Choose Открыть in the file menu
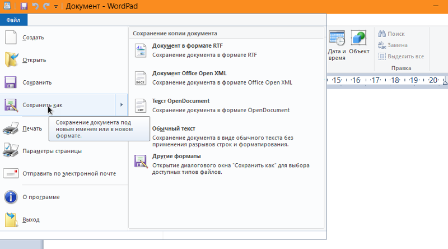This screenshot has width=448, height=249. click(34, 60)
